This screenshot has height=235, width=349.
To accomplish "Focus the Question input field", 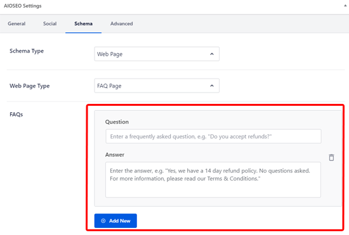I will tap(213, 136).
